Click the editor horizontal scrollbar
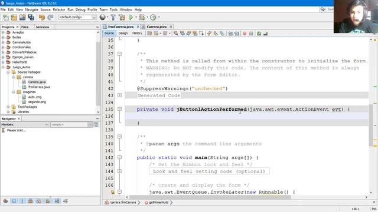The image size is (378, 212). [x=210, y=197]
